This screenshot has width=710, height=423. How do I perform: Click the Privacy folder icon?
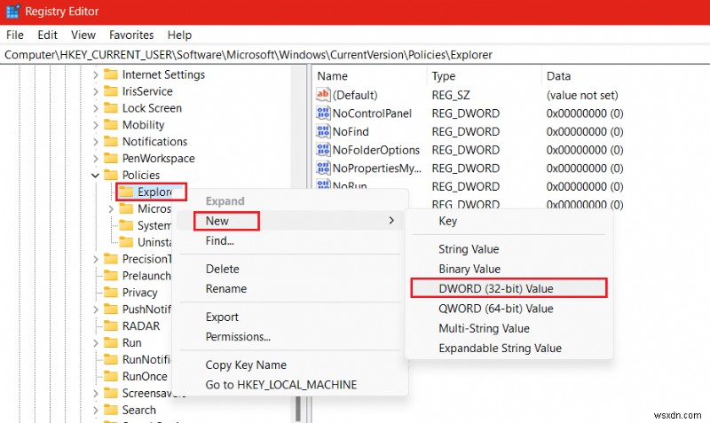pyautogui.click(x=111, y=293)
